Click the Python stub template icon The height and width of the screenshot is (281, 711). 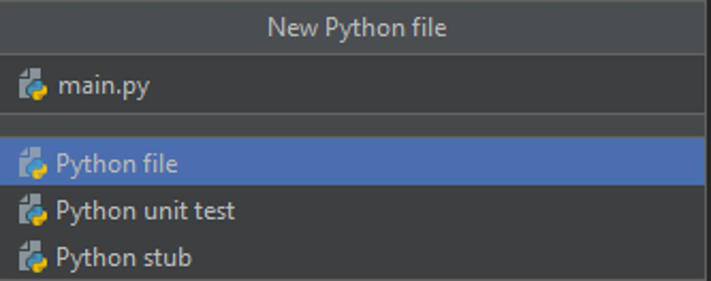point(33,257)
